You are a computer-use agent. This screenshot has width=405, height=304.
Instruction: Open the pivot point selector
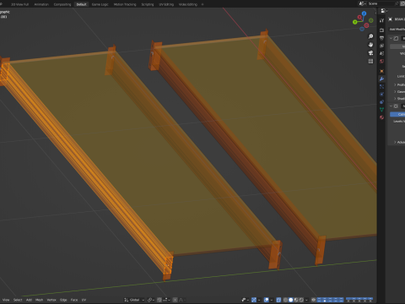(150, 300)
